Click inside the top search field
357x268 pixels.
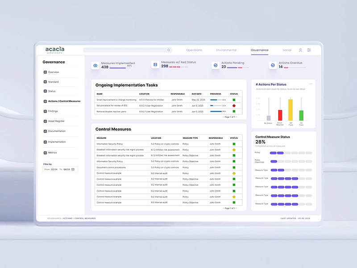point(125,50)
